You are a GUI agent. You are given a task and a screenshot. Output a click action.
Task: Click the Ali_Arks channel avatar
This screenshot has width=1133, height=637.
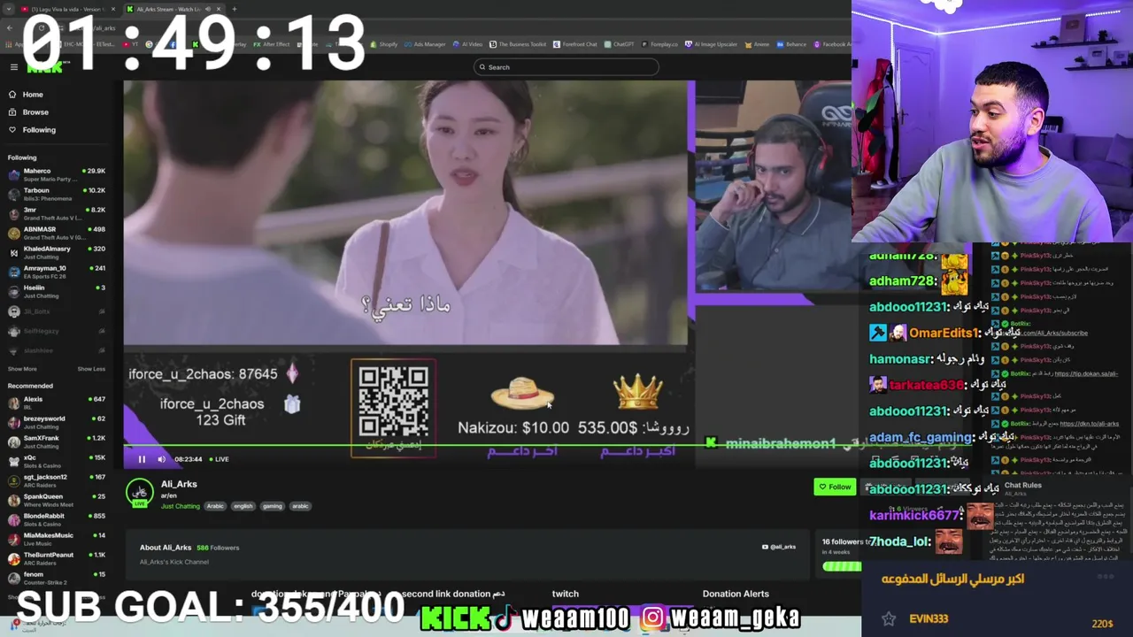click(139, 493)
